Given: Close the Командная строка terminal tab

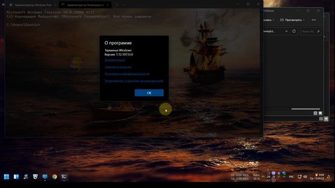Looking at the screenshot, I should pos(108,5).
